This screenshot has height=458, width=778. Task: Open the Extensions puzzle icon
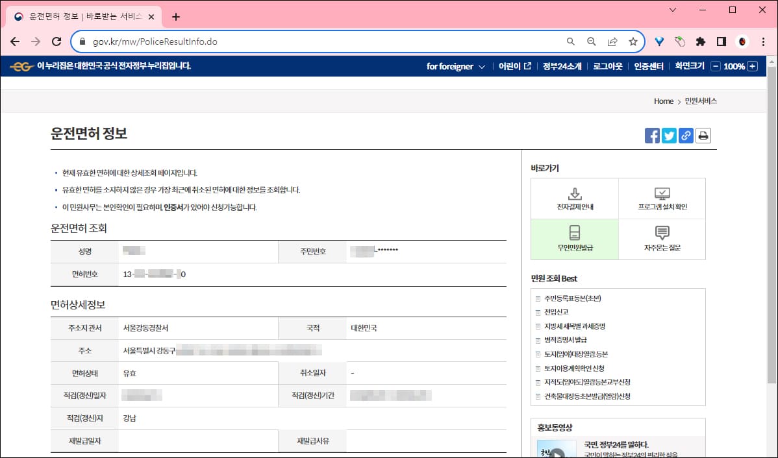point(701,42)
